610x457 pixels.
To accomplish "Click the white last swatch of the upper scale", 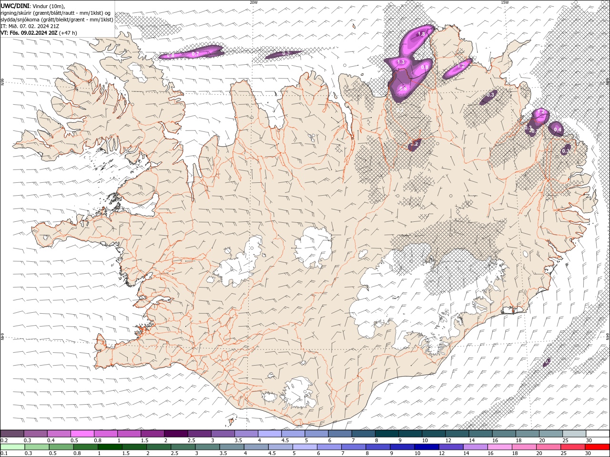I will pyautogui.click(x=597, y=434).
